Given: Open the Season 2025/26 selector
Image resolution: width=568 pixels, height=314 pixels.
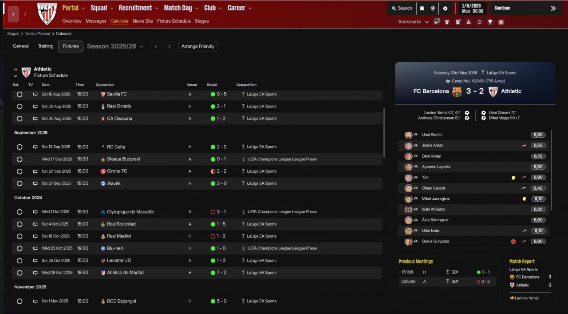Looking at the screenshot, I should [x=115, y=46].
